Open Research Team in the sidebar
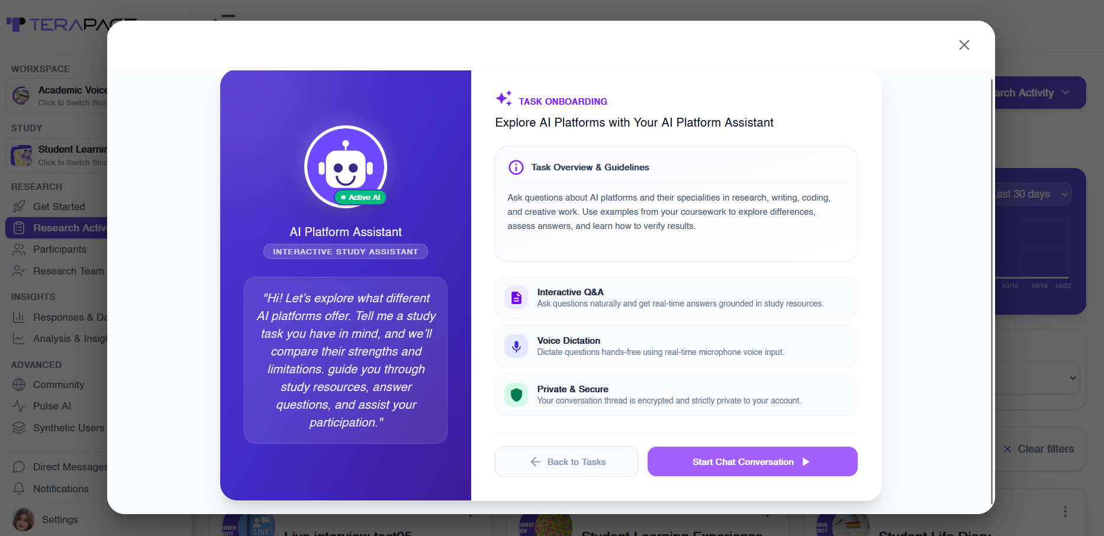 tap(68, 271)
